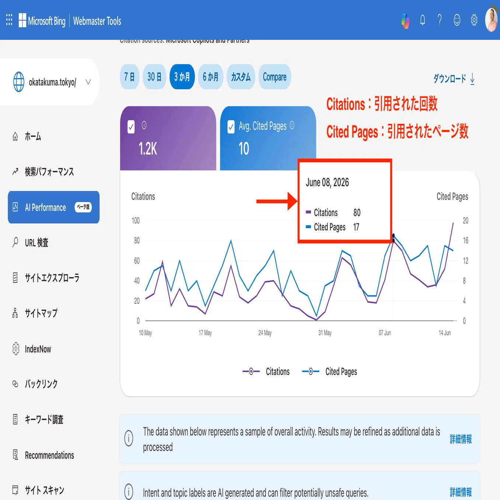Open the settings gear icon
Viewport: 500px width, 500px height.
tap(474, 20)
